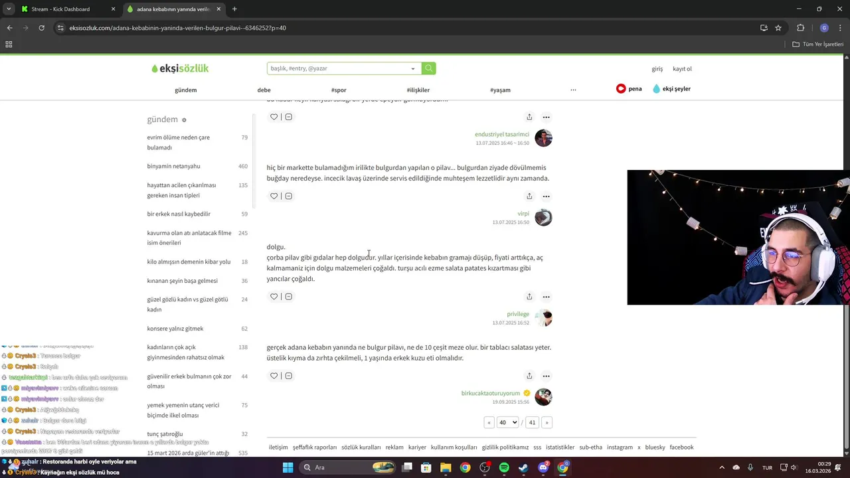Open topic binyamin netanyahu
Image resolution: width=850 pixels, height=478 pixels.
(x=173, y=166)
